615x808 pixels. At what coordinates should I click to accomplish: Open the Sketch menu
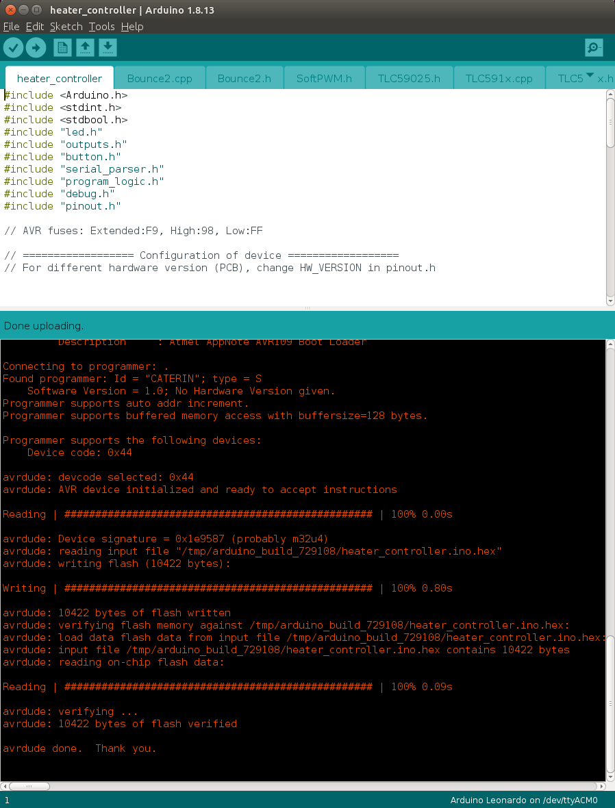66,27
